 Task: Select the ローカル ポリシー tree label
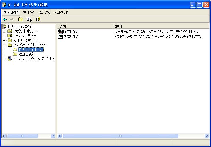[x=25, y=36]
